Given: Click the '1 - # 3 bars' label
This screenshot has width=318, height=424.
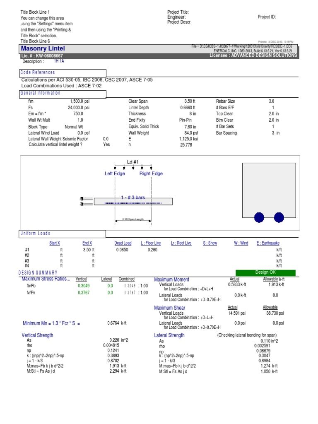Looking at the screenshot, I should [x=133, y=198].
